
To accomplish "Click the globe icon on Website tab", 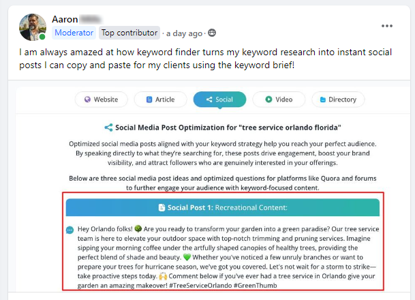I will pos(87,100).
